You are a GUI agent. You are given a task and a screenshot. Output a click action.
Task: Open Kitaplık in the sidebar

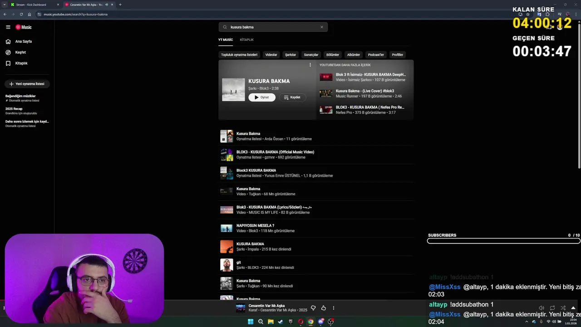click(17, 63)
